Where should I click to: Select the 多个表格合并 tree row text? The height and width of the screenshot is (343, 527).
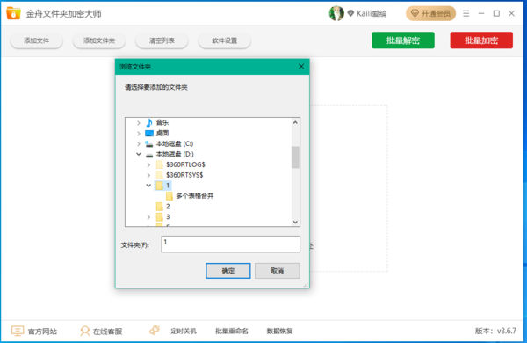coord(195,196)
